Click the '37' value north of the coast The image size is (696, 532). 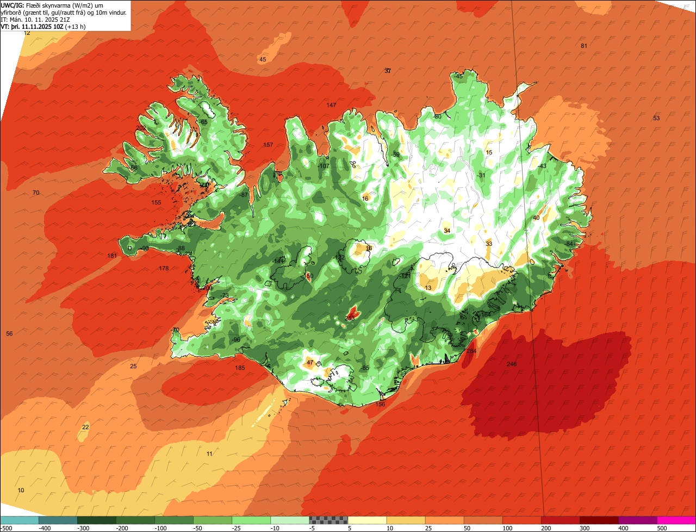(388, 71)
